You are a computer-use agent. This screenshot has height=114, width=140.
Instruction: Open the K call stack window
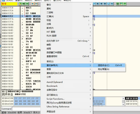pos(98,4)
